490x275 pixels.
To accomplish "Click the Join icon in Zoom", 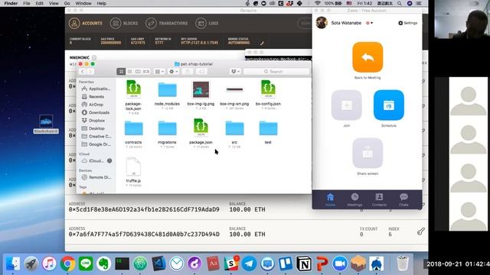I will coord(347,105).
